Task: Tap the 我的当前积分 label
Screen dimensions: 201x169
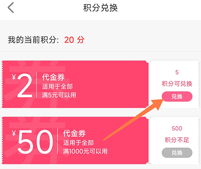Action: click(x=32, y=40)
